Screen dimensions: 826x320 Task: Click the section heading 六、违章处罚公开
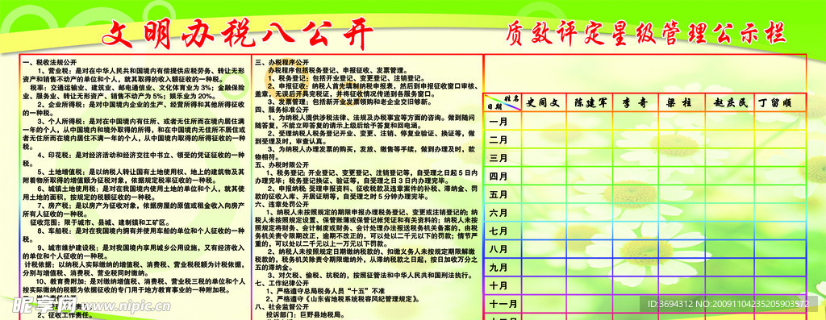tap(282, 203)
